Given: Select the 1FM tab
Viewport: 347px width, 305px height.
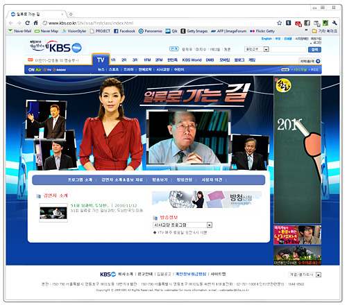Looking at the screenshot, I should [147, 60].
